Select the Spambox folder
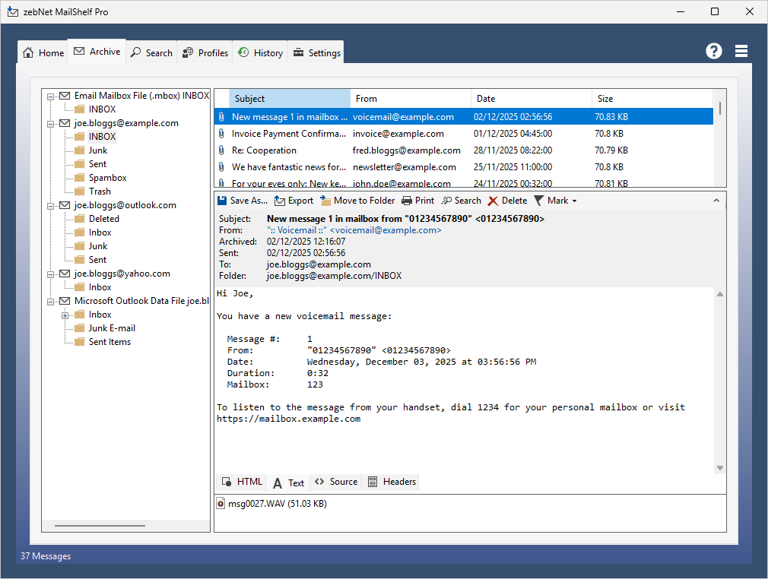The width and height of the screenshot is (768, 579). point(107,178)
